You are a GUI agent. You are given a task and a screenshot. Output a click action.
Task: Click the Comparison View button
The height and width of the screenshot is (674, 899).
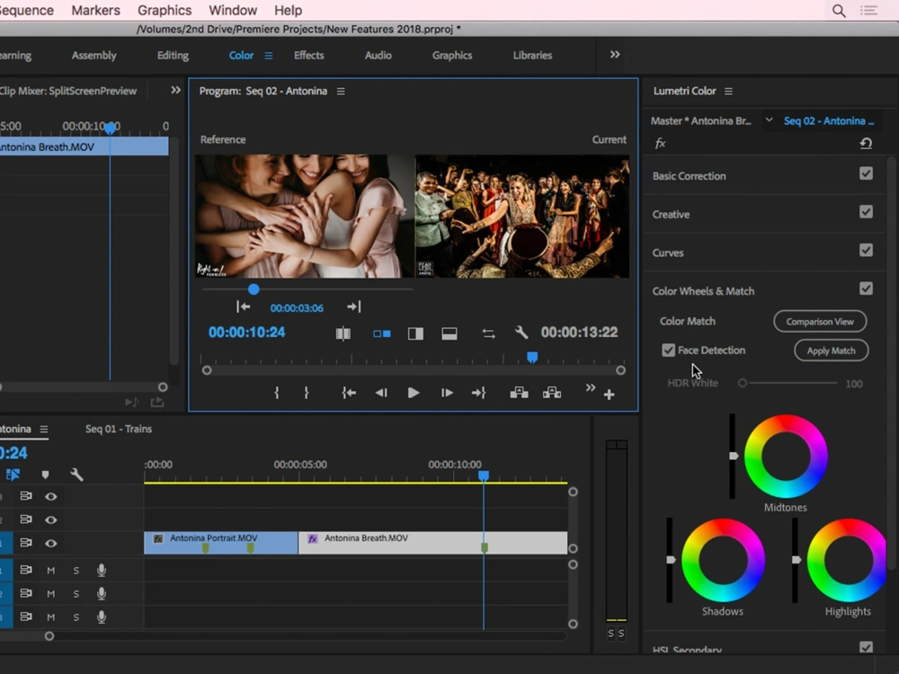pos(819,321)
